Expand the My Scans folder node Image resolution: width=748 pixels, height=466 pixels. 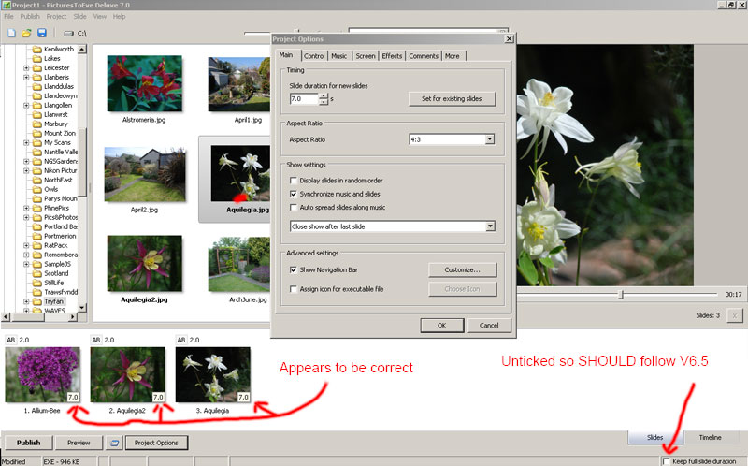coord(27,142)
